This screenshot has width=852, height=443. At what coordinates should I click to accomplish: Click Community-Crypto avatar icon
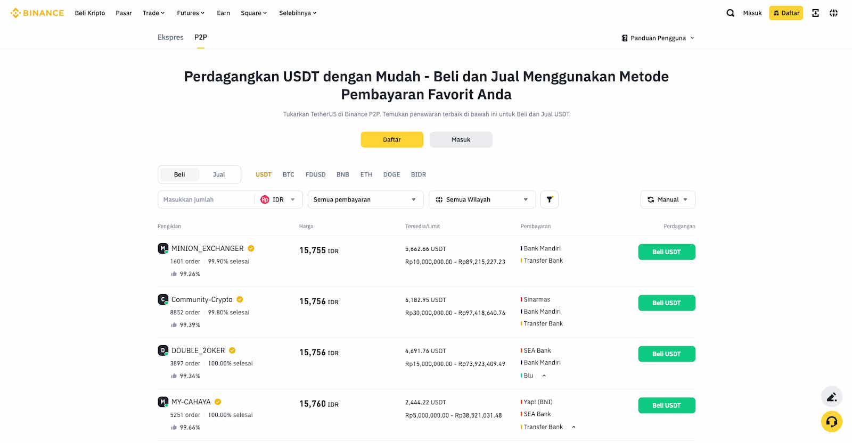[163, 299]
